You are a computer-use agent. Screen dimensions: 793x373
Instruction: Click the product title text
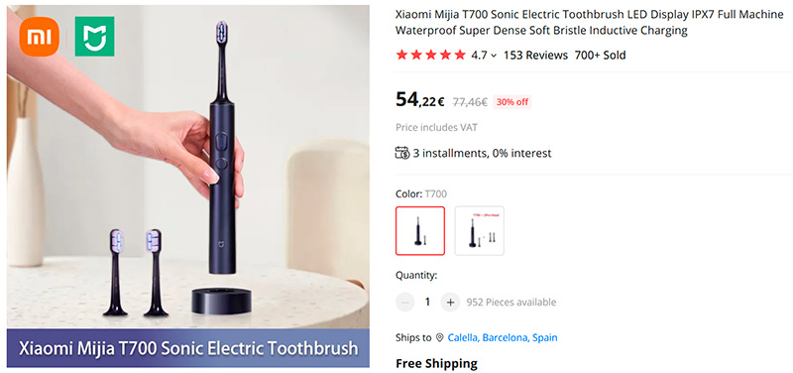coord(589,22)
